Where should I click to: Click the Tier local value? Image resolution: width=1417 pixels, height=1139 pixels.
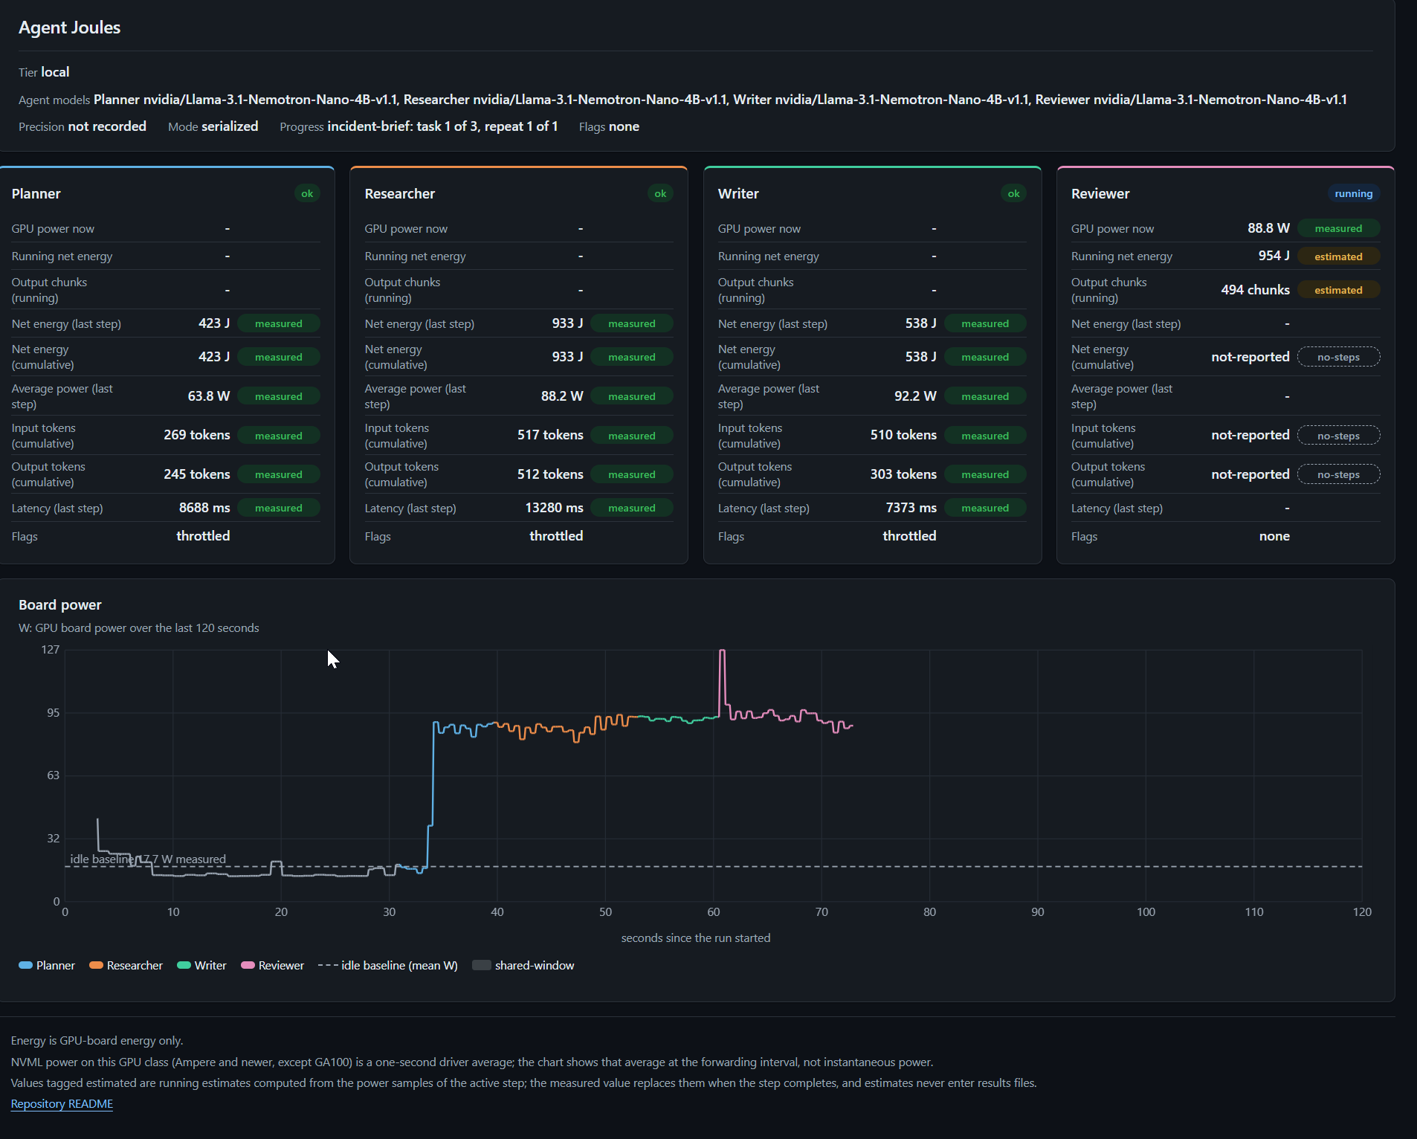point(55,72)
